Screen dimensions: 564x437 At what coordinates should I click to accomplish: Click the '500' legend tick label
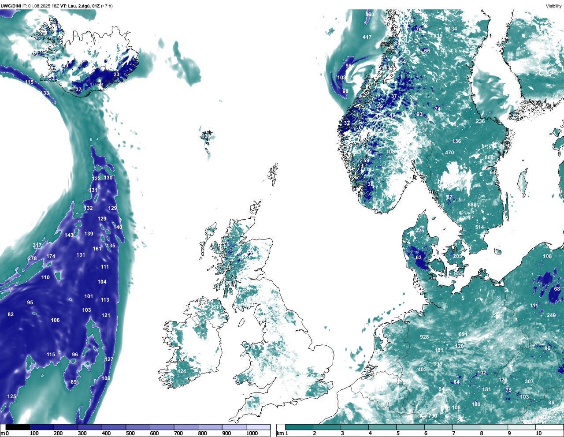130,433
